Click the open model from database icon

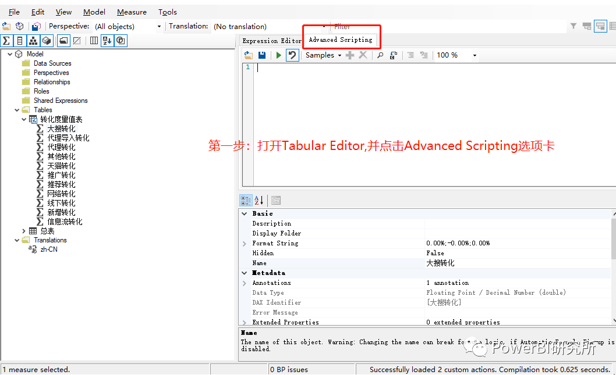[x=19, y=26]
